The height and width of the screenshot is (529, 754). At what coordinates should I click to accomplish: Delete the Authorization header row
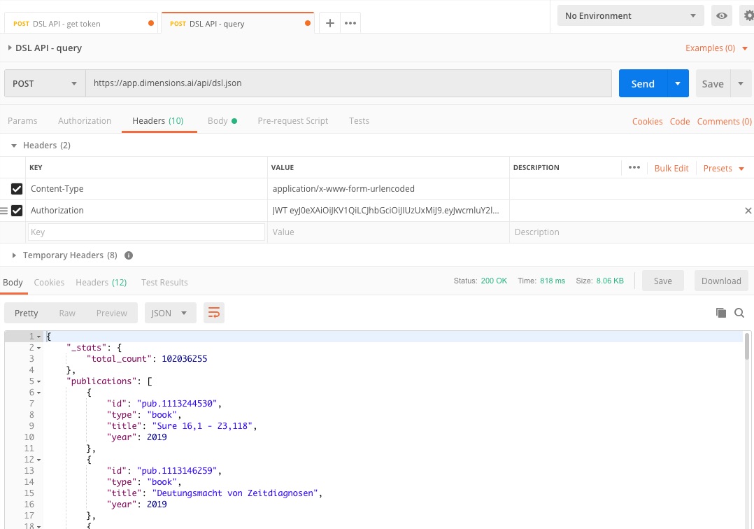click(x=748, y=211)
